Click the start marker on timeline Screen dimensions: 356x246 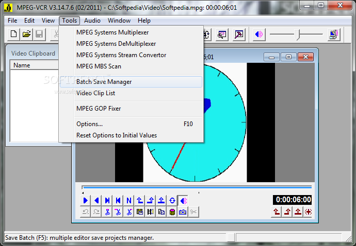pyautogui.click(x=83, y=193)
